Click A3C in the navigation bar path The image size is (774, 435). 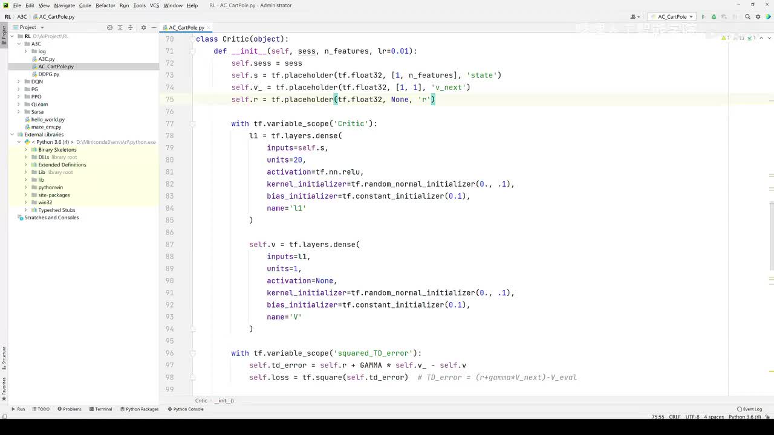point(22,17)
